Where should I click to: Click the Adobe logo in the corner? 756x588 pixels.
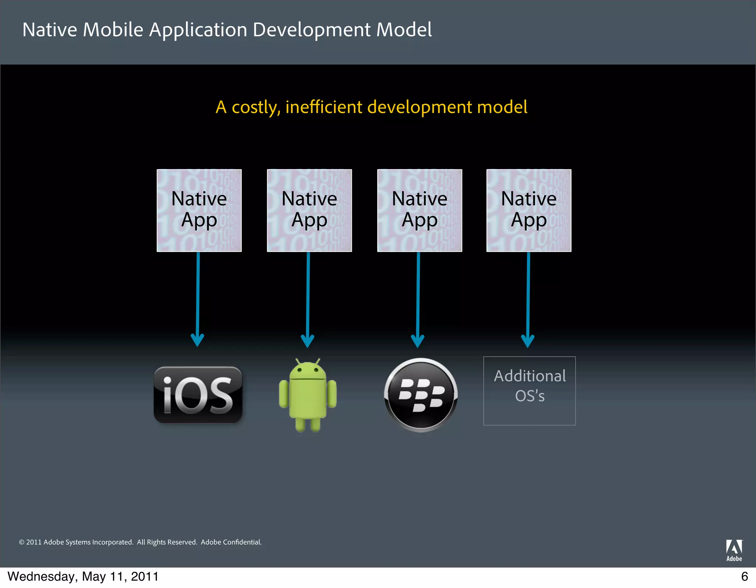(734, 550)
